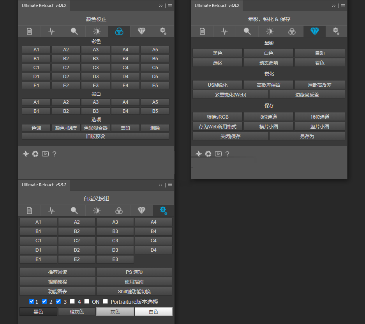Select the three-circles color icon in the 晕影 panel
Screen dimensions: 365x324
292,32
